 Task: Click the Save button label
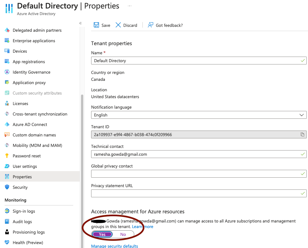tap(106, 25)
